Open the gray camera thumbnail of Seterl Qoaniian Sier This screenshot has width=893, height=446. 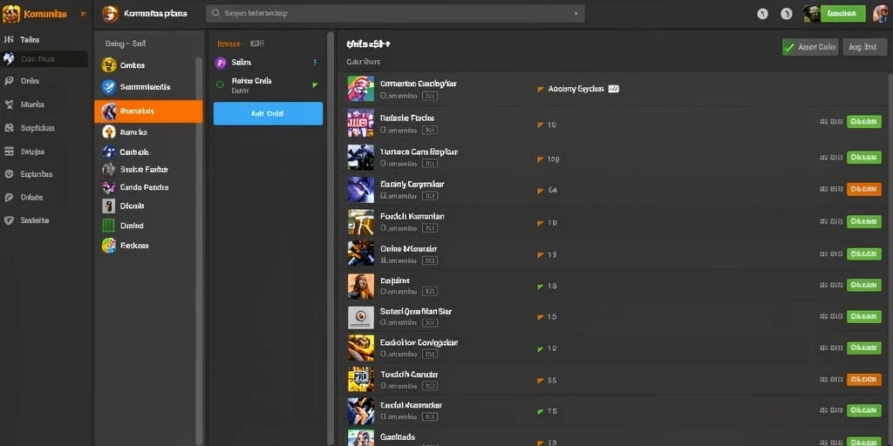click(x=361, y=317)
